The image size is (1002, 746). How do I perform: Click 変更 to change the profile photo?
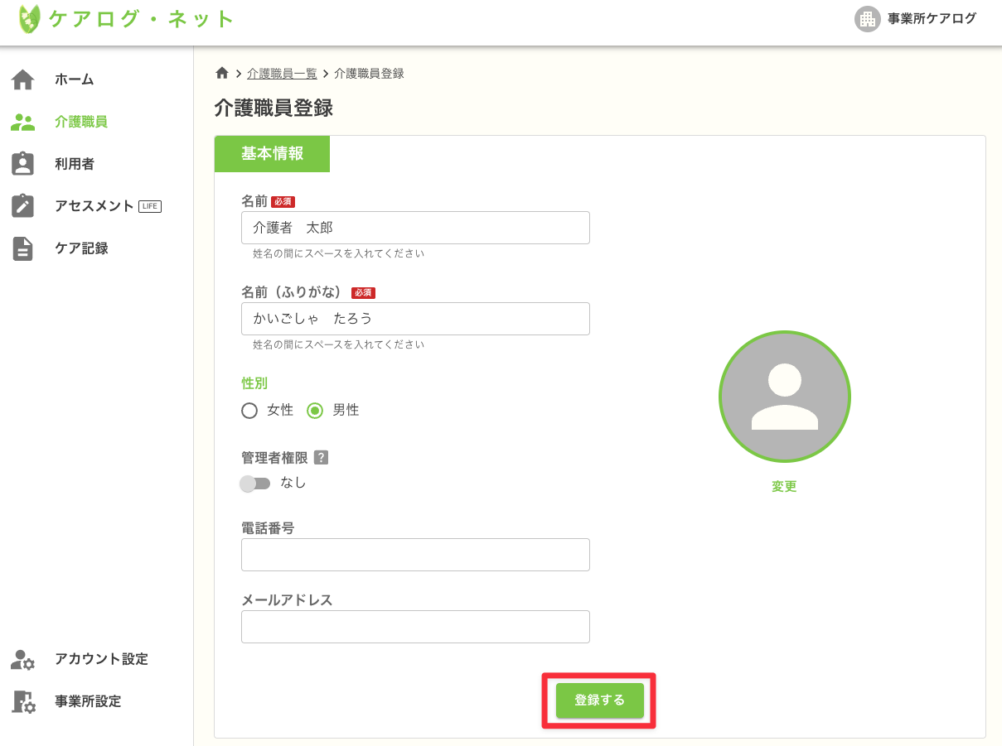[783, 486]
